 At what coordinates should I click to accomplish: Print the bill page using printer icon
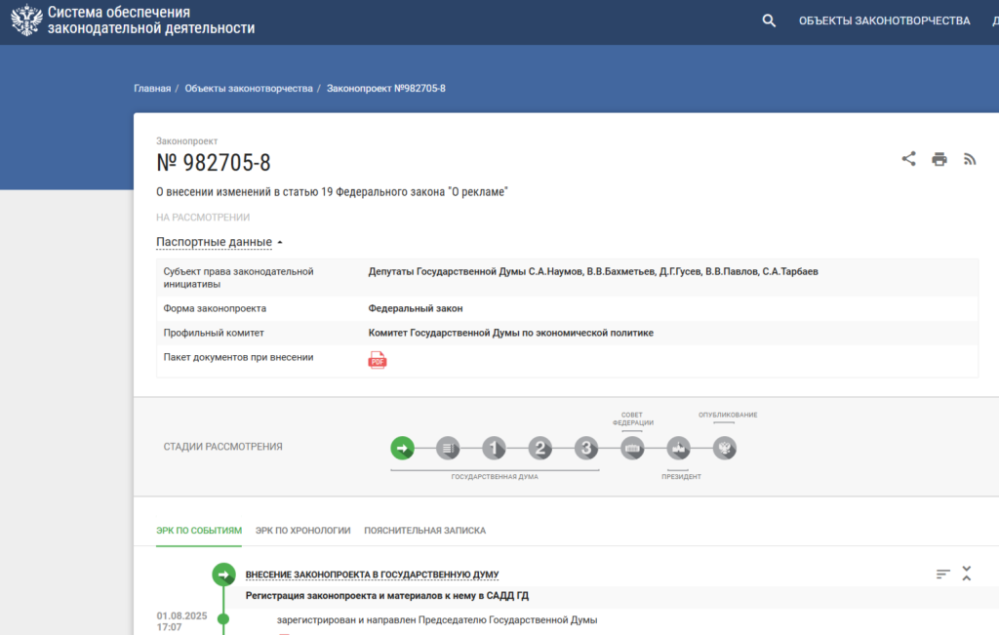939,159
